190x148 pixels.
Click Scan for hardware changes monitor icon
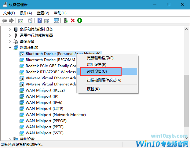56,20
